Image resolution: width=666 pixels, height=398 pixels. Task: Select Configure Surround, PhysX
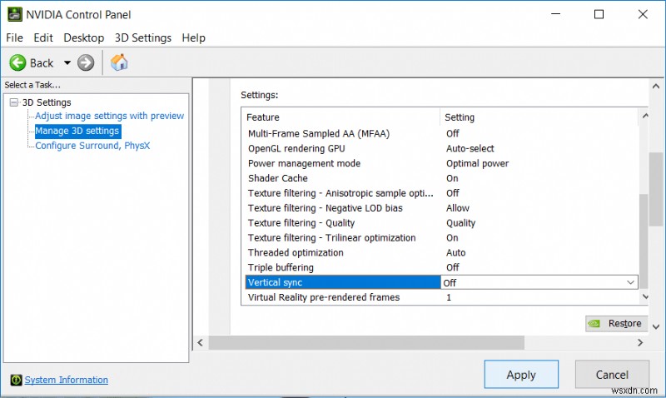point(92,146)
